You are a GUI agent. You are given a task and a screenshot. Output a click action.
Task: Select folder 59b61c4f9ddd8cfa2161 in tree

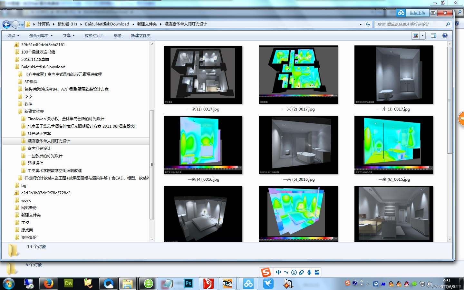tap(43, 45)
